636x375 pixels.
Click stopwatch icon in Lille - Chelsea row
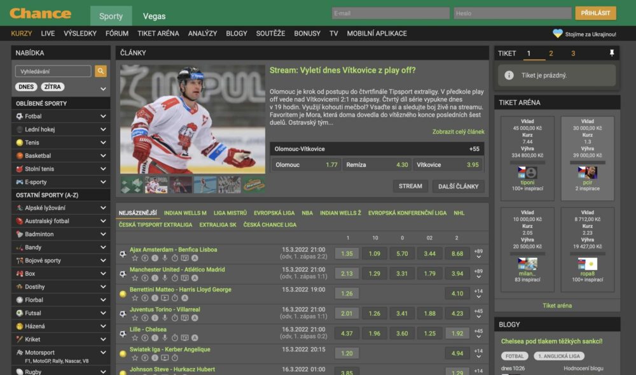coord(174,337)
